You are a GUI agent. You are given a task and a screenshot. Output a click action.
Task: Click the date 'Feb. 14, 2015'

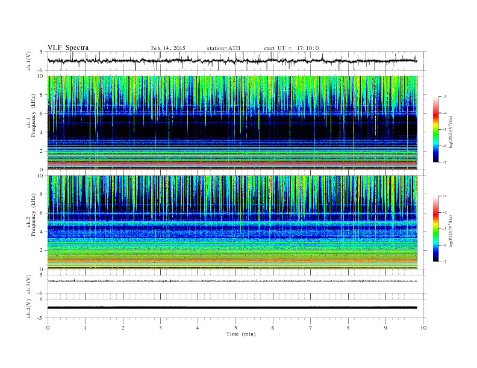pyautogui.click(x=168, y=48)
